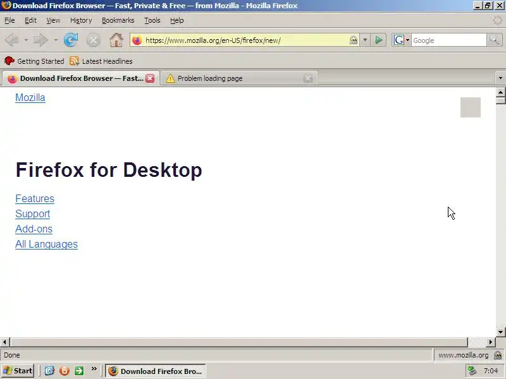The width and height of the screenshot is (506, 379).
Task: Click the search magnifier button
Action: pyautogui.click(x=494, y=40)
